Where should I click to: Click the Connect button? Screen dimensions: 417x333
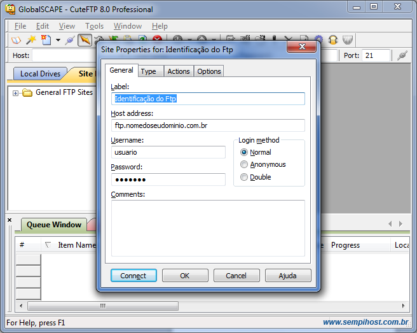point(133,276)
